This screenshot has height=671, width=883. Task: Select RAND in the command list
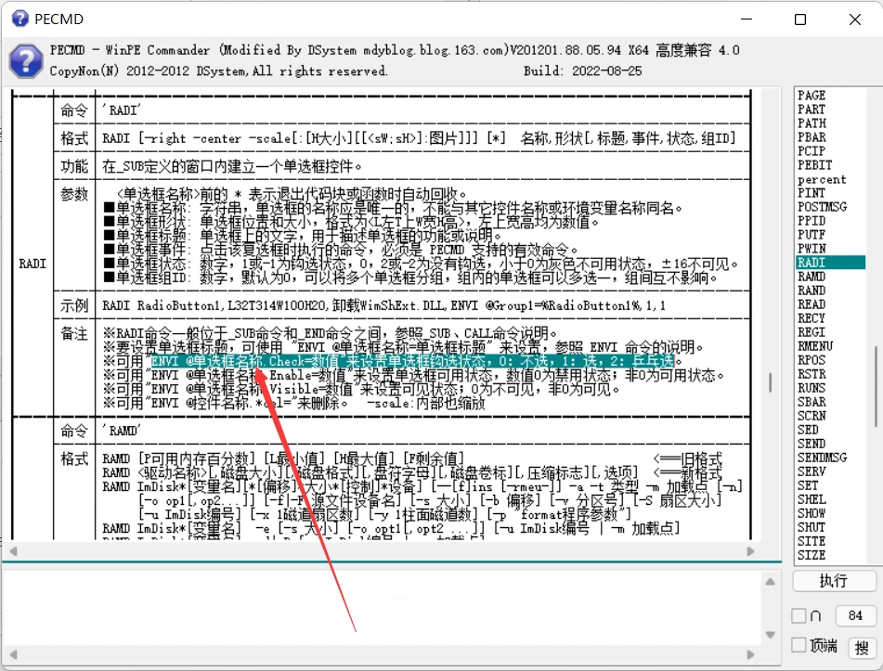811,290
